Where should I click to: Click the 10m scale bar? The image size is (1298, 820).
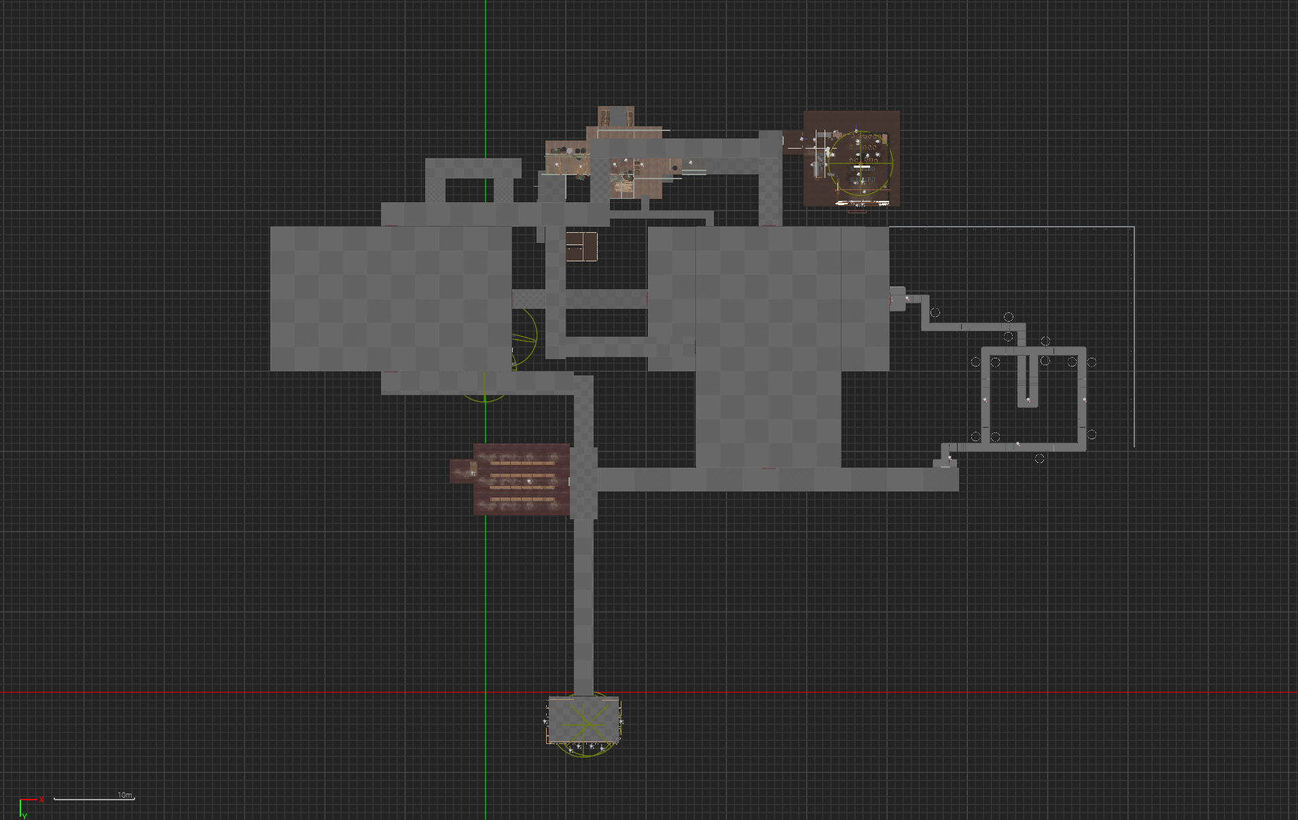(94, 799)
